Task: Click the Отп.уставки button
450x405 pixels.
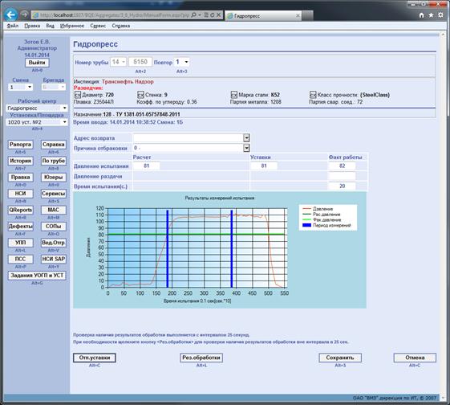Action: click(x=95, y=358)
